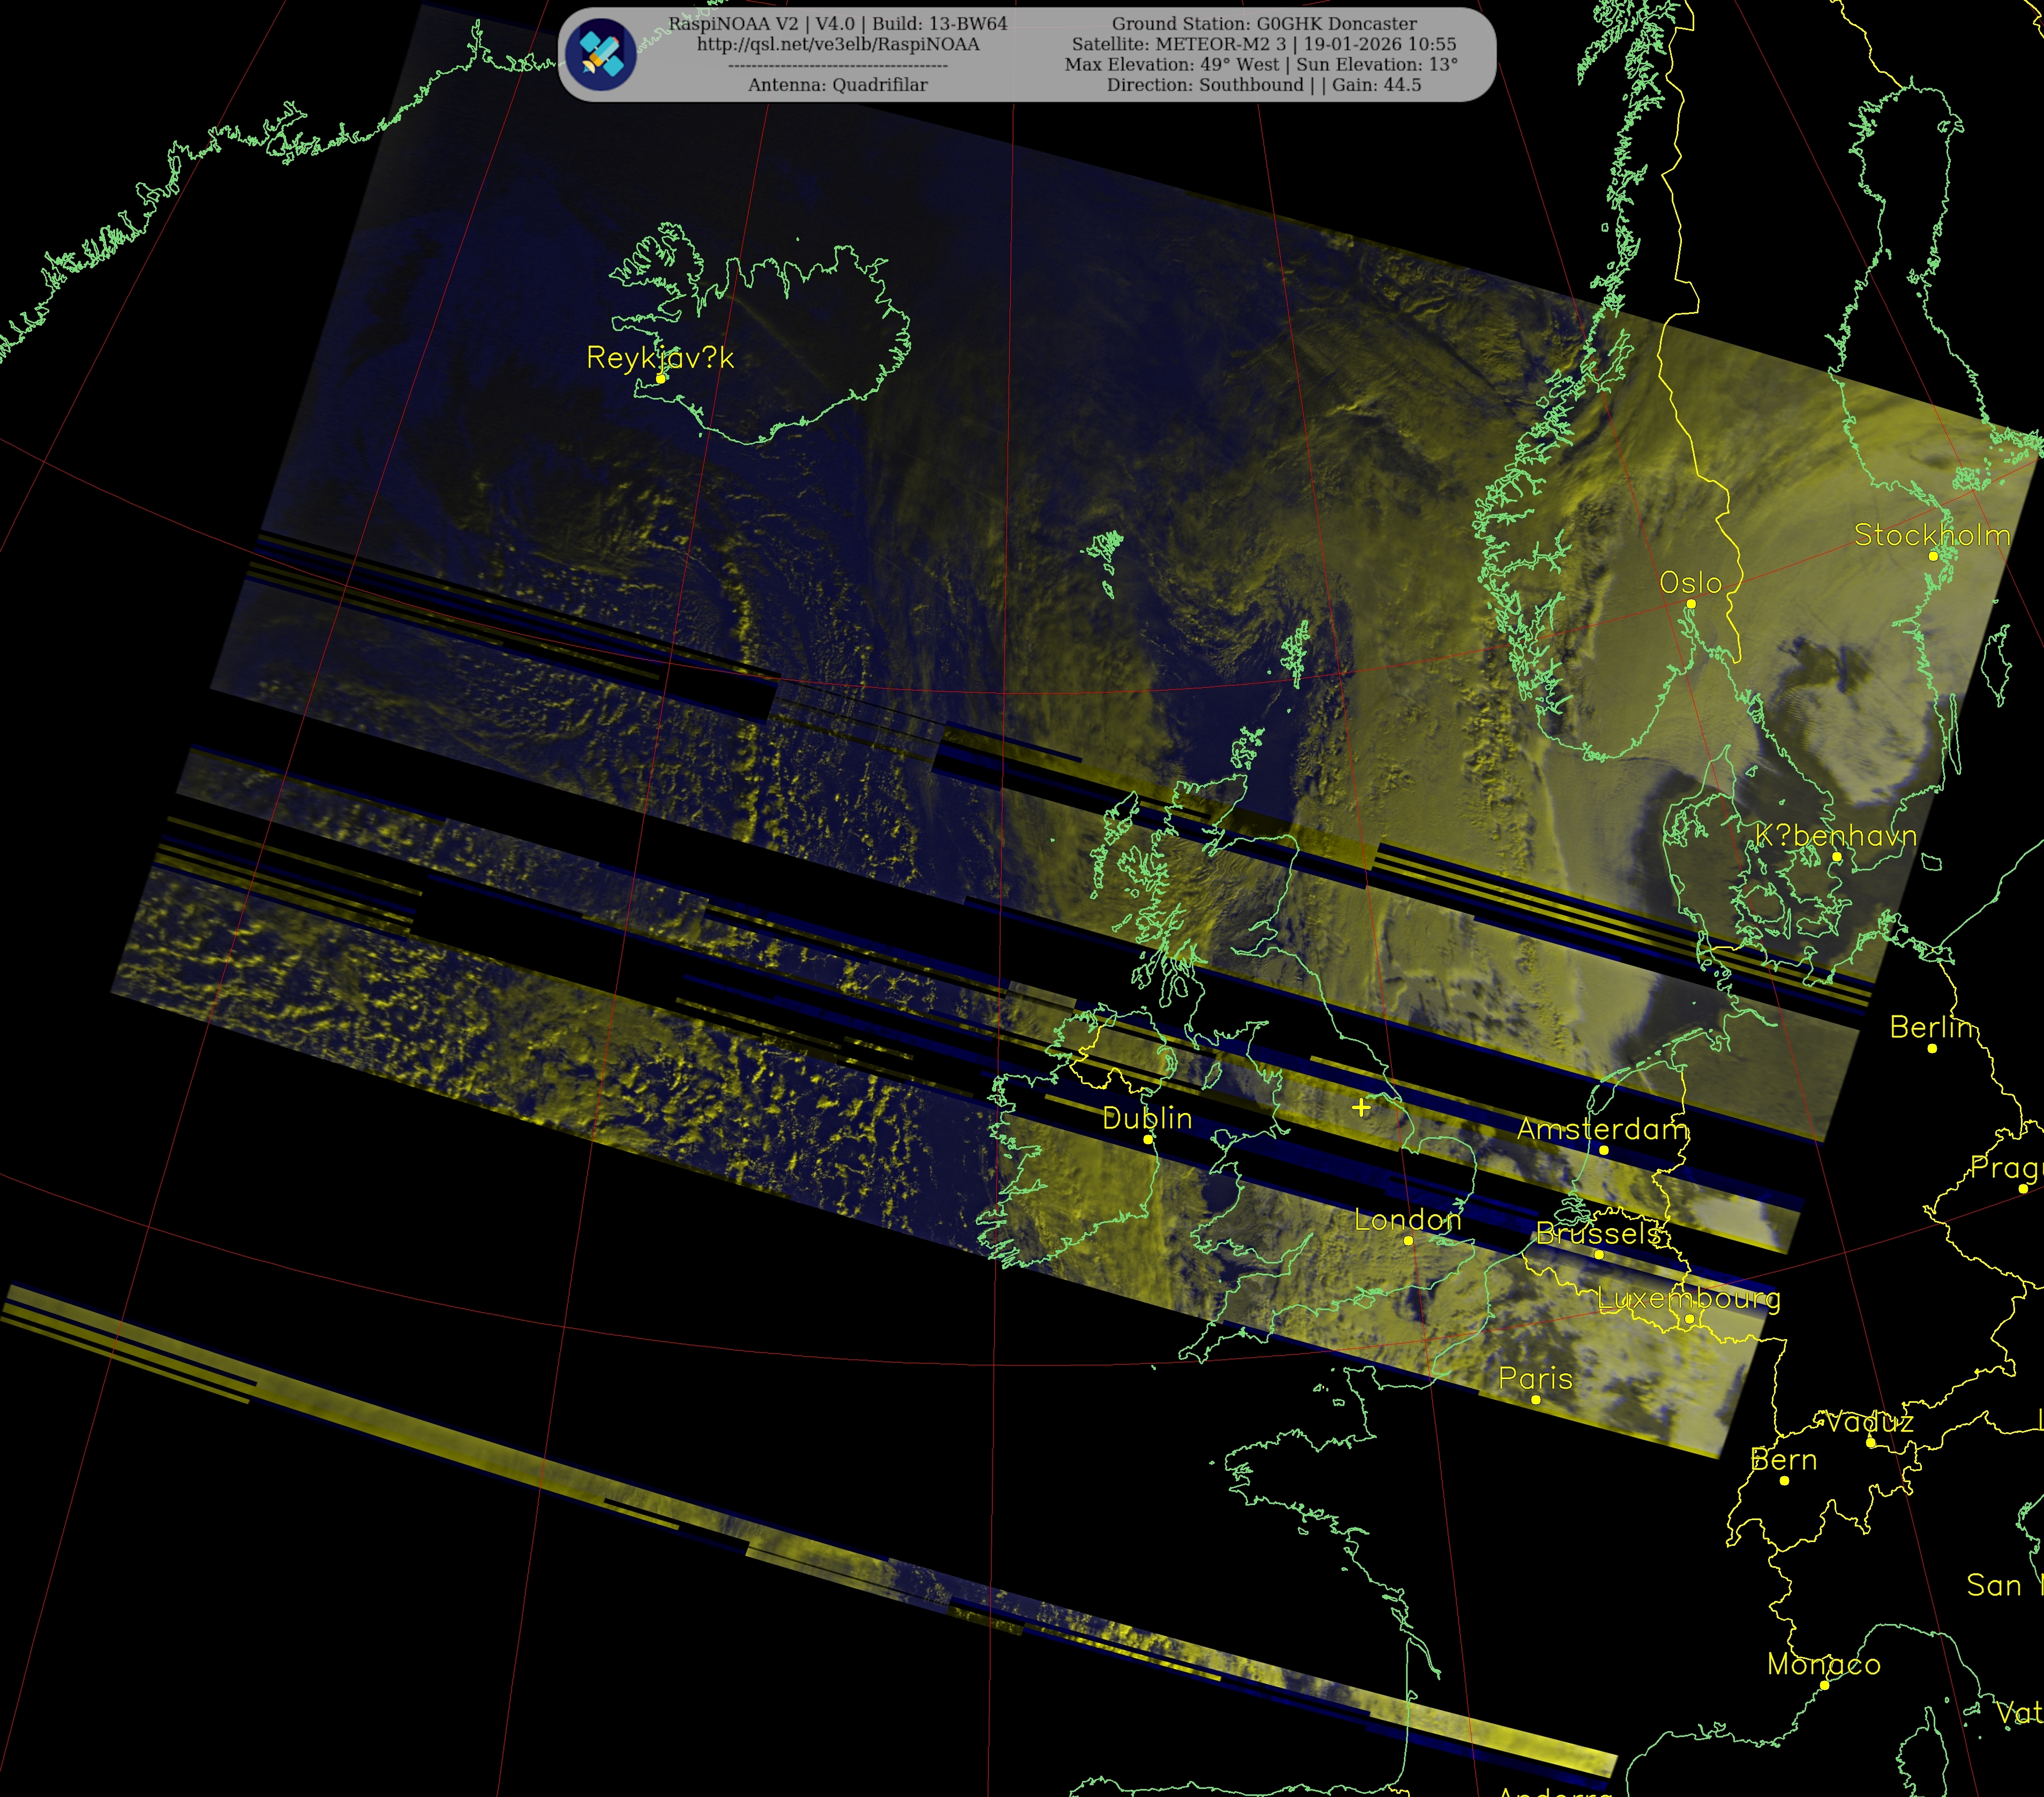This screenshot has height=1797, width=2044.
Task: Click the Amsterdam city marker dot
Action: (x=1604, y=1150)
